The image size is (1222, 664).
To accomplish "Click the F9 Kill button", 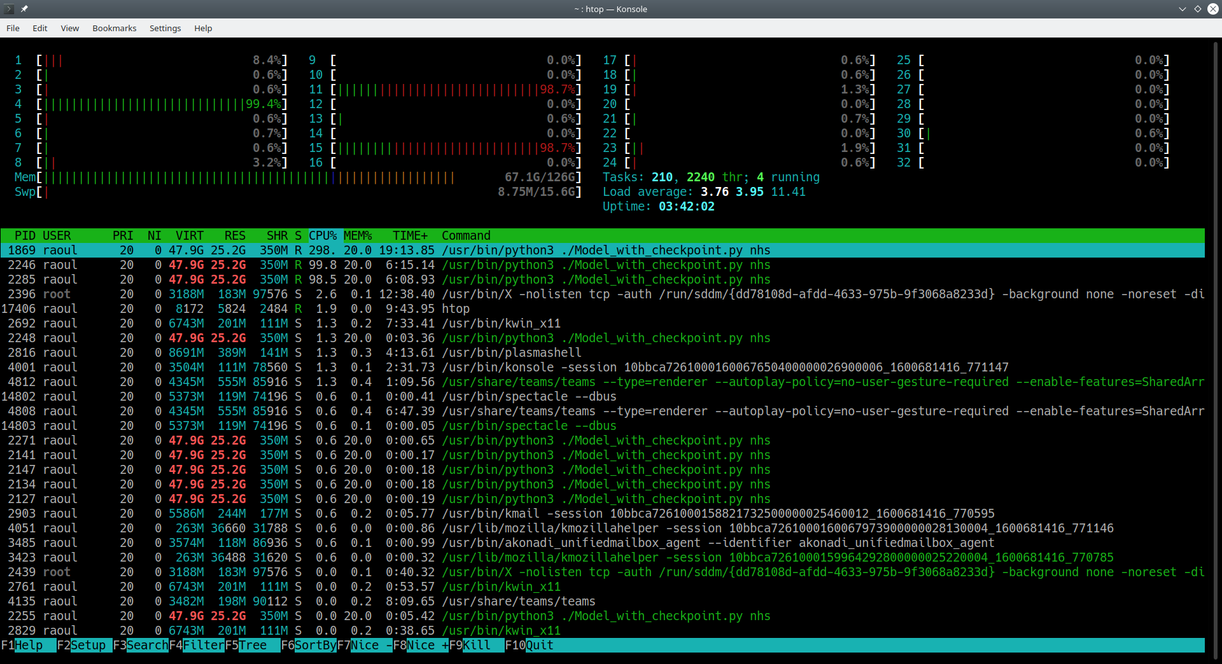I will [x=477, y=645].
